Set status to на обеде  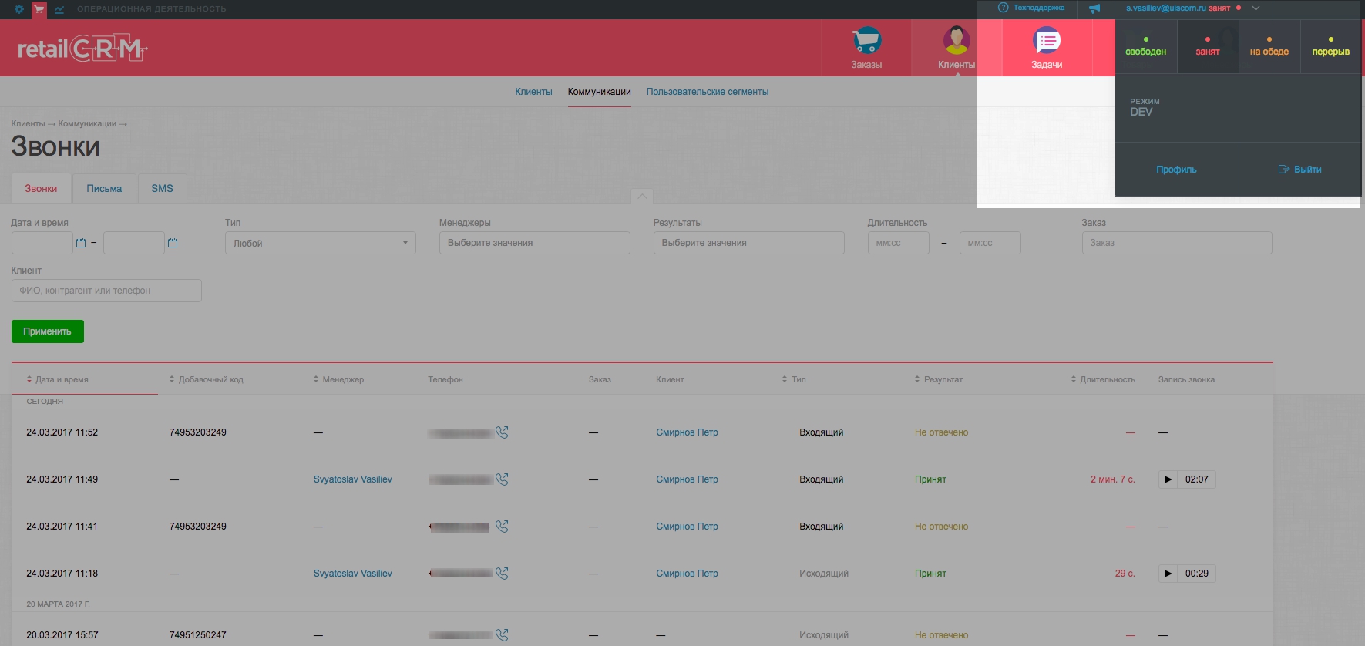tap(1269, 47)
